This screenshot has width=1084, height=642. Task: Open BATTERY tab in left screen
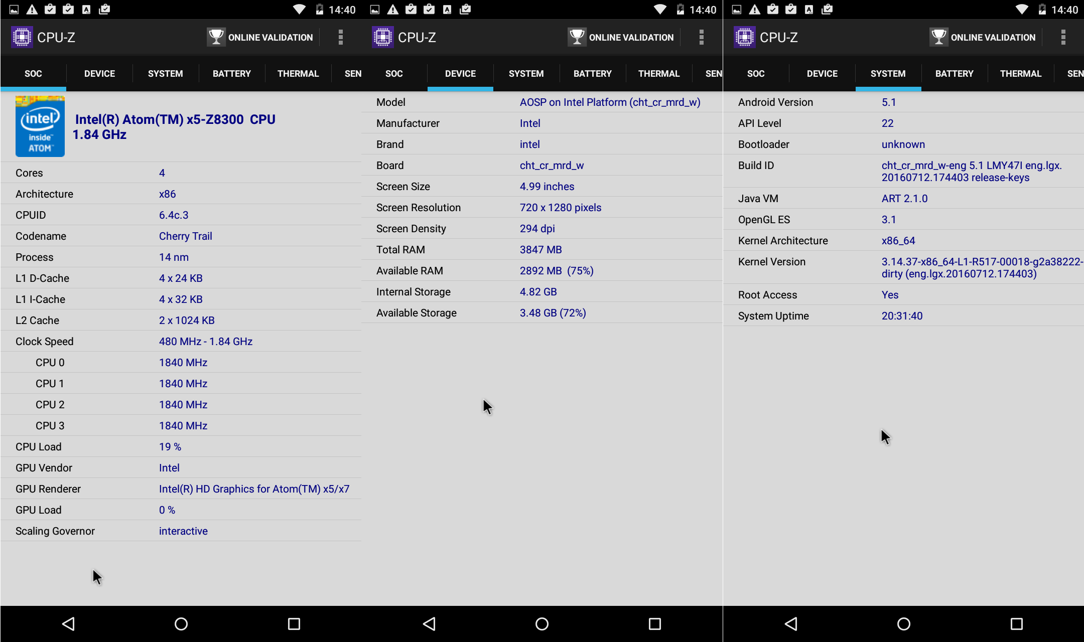click(x=232, y=74)
